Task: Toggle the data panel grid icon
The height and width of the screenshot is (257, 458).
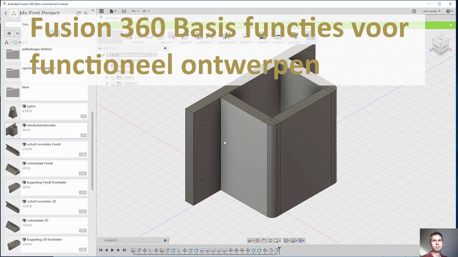Action: click(102, 11)
